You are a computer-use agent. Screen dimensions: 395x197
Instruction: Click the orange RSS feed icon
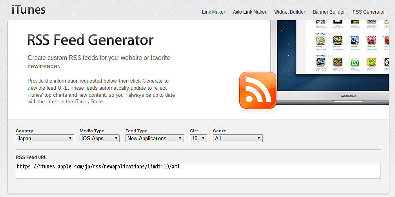click(x=258, y=91)
